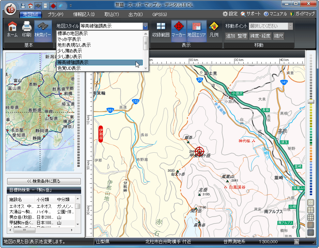Open サポート support
This screenshot has width=319, height=248.
click(250, 14)
